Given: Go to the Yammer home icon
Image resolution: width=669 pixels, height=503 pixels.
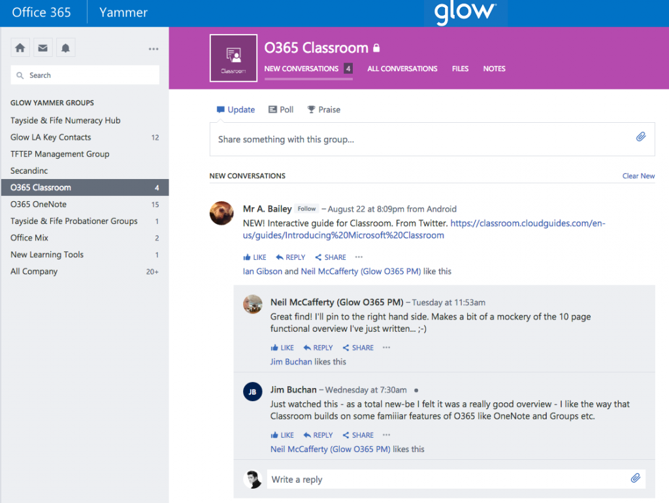Looking at the screenshot, I should pos(20,48).
